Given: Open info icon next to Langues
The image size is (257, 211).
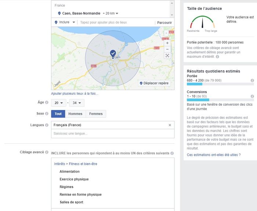Looking at the screenshot, I should (47, 125).
